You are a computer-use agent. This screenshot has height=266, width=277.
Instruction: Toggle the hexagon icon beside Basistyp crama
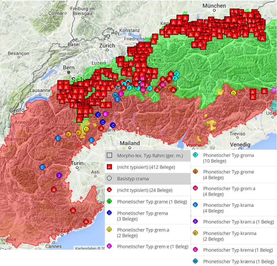point(109,179)
